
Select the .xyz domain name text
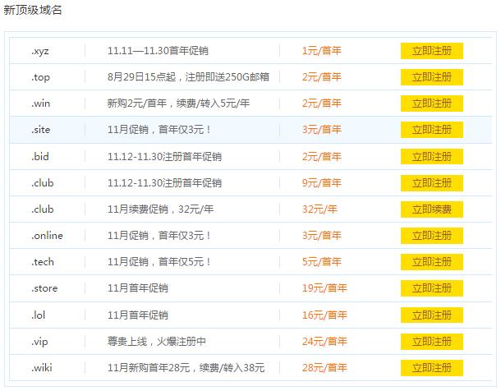pyautogui.click(x=40, y=51)
